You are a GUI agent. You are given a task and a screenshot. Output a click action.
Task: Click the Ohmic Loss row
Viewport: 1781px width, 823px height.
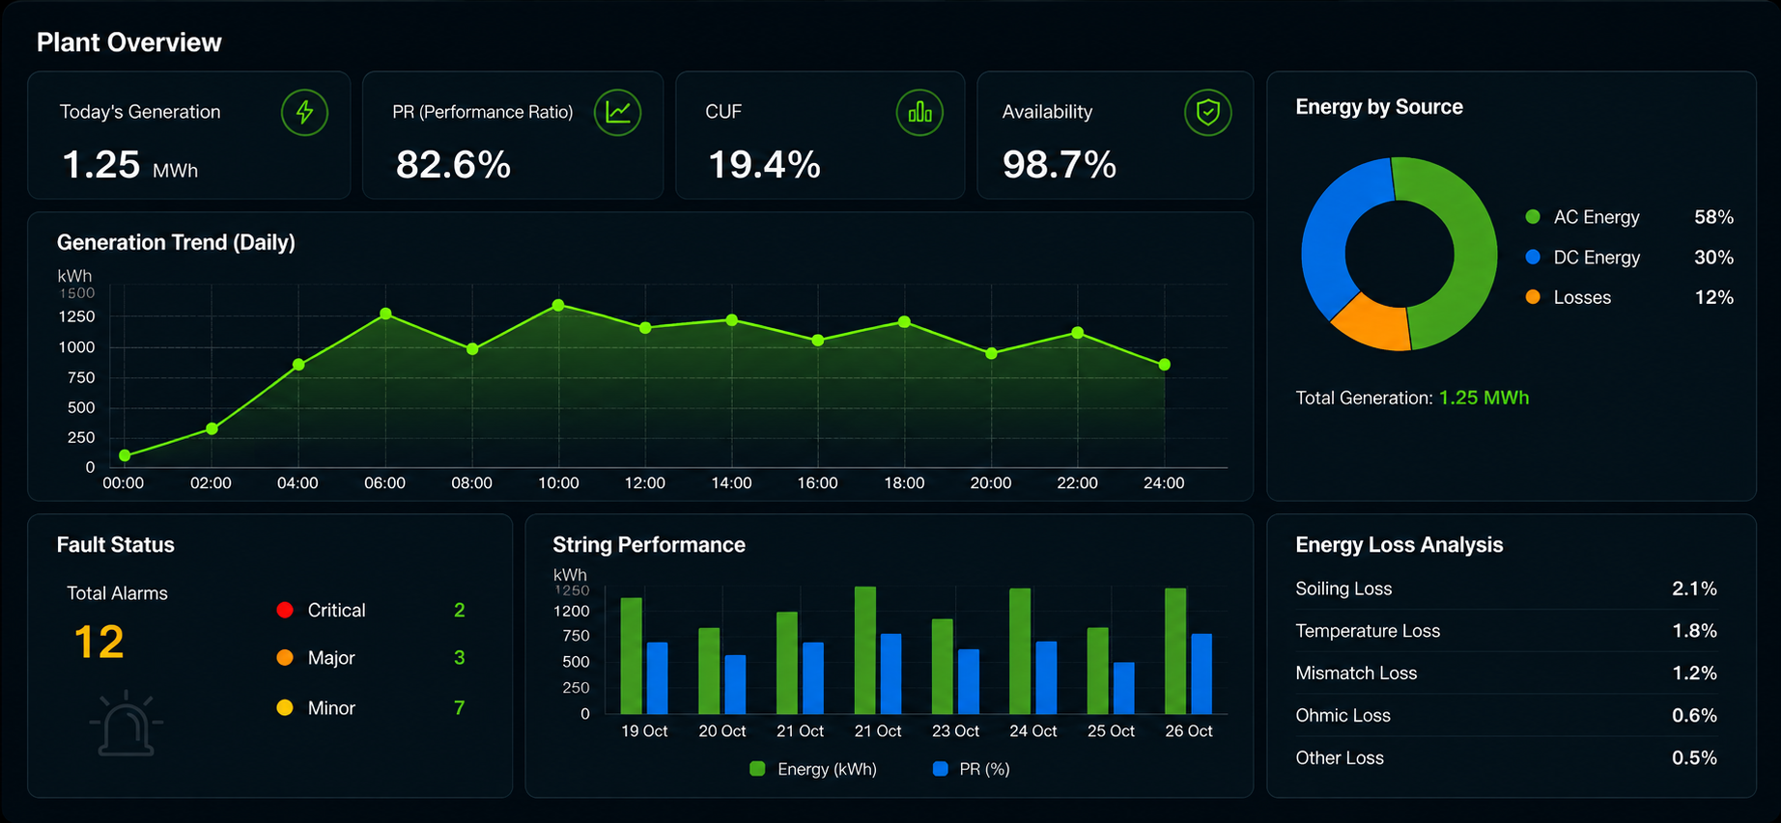[1506, 716]
